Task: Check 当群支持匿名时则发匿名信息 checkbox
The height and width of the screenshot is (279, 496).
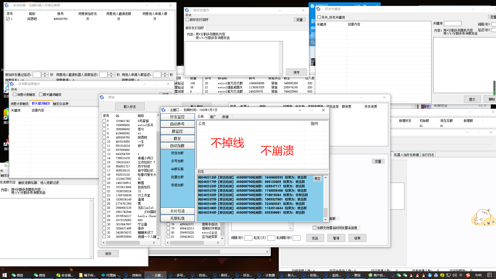Action: 314,228
